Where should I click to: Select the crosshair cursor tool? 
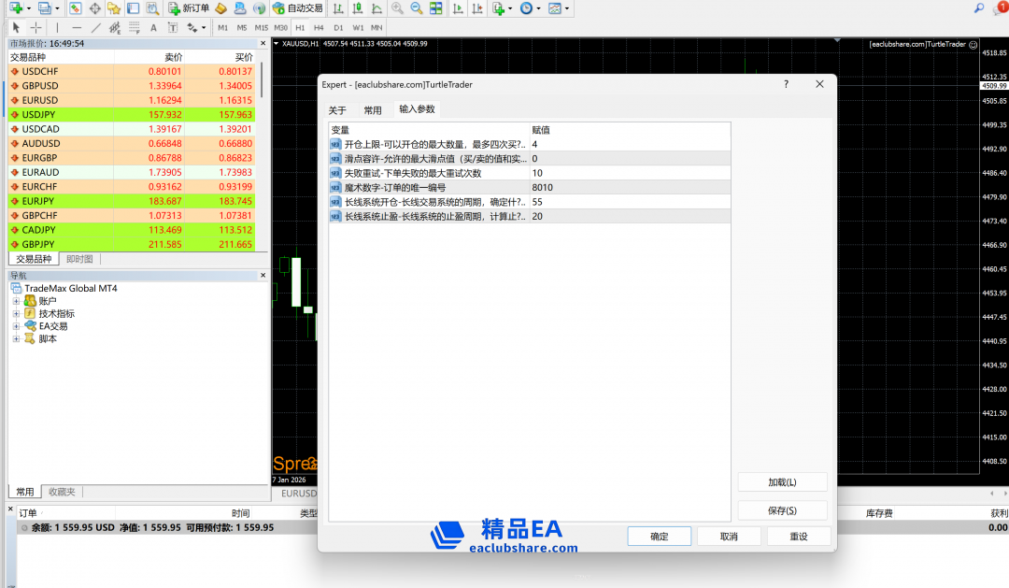36,28
